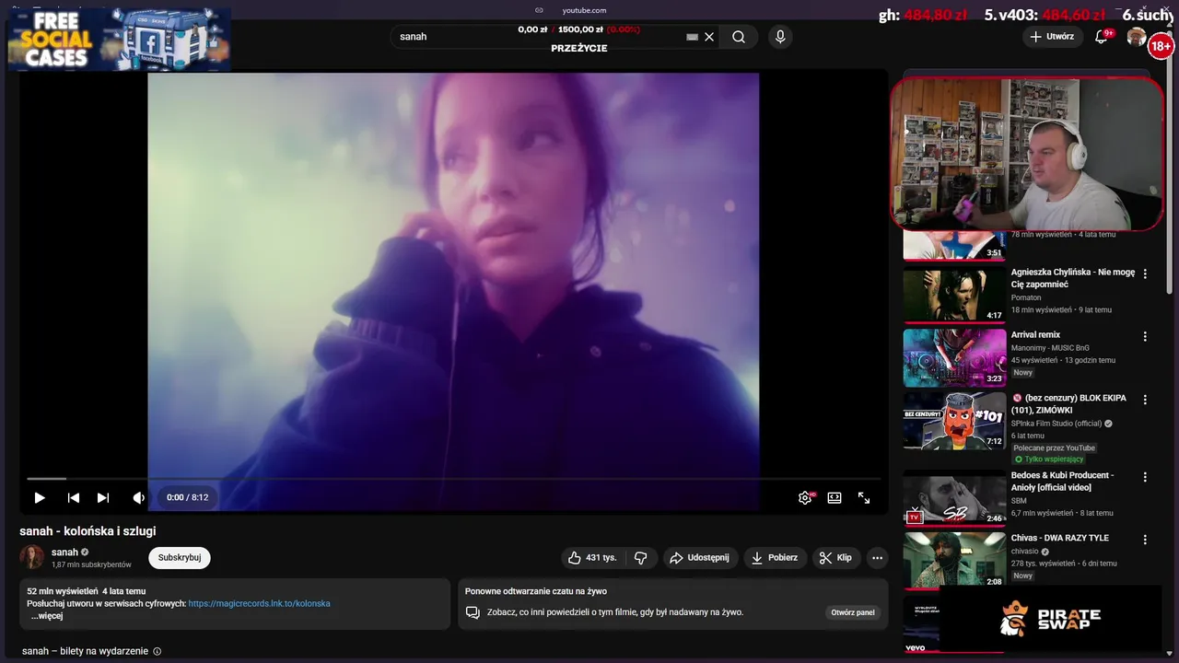The width and height of the screenshot is (1179, 663).
Task: Open BLOK EKIPA (101) ZIMÓWKI thumbnail
Action: tap(954, 421)
